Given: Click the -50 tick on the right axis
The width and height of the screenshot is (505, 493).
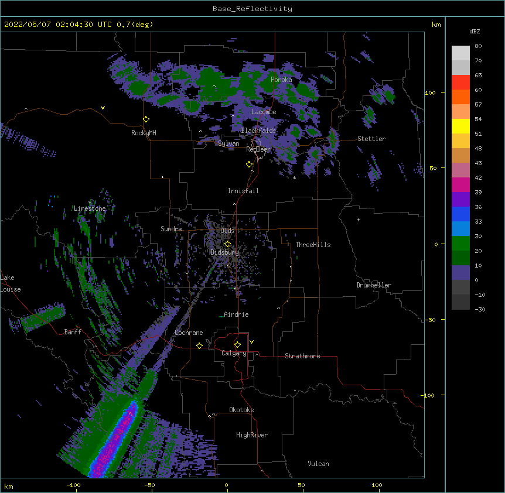Looking at the screenshot, I should 430,320.
